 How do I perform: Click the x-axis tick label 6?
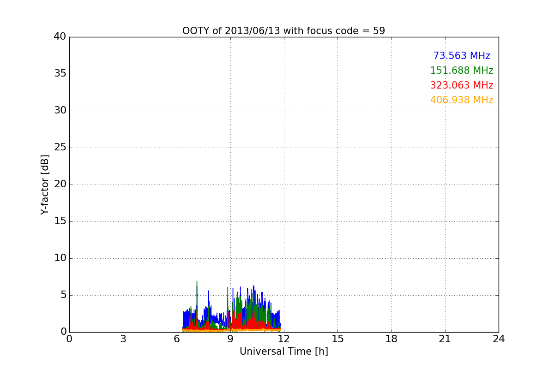(176, 339)
